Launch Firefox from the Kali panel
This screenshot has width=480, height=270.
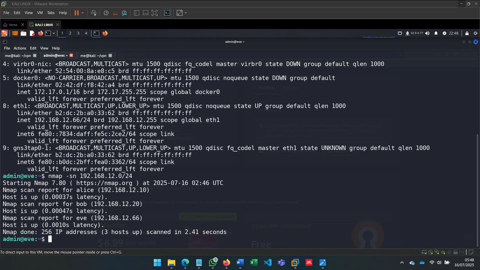40,33
